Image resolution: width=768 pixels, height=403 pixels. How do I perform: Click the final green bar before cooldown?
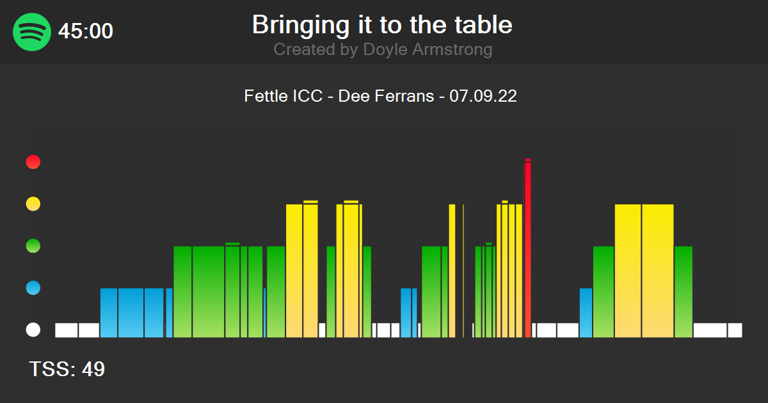click(684, 292)
